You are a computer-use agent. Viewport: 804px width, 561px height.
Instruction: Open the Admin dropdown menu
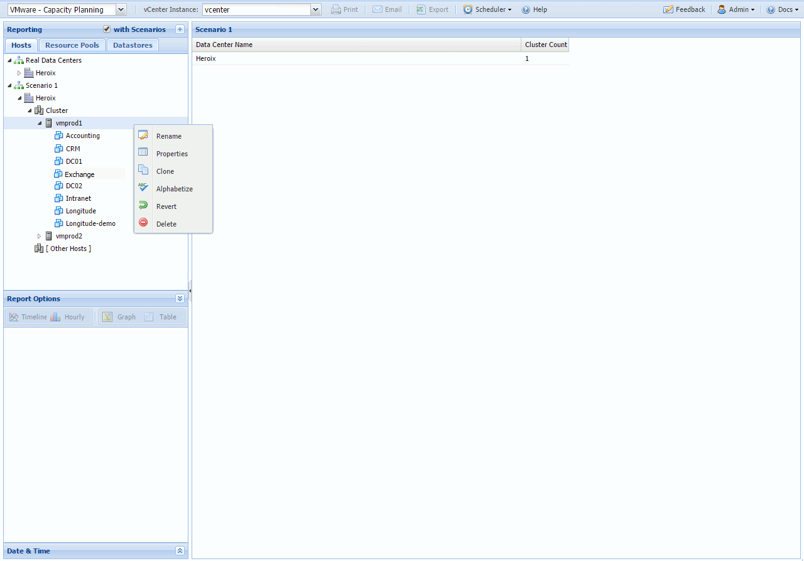(736, 9)
